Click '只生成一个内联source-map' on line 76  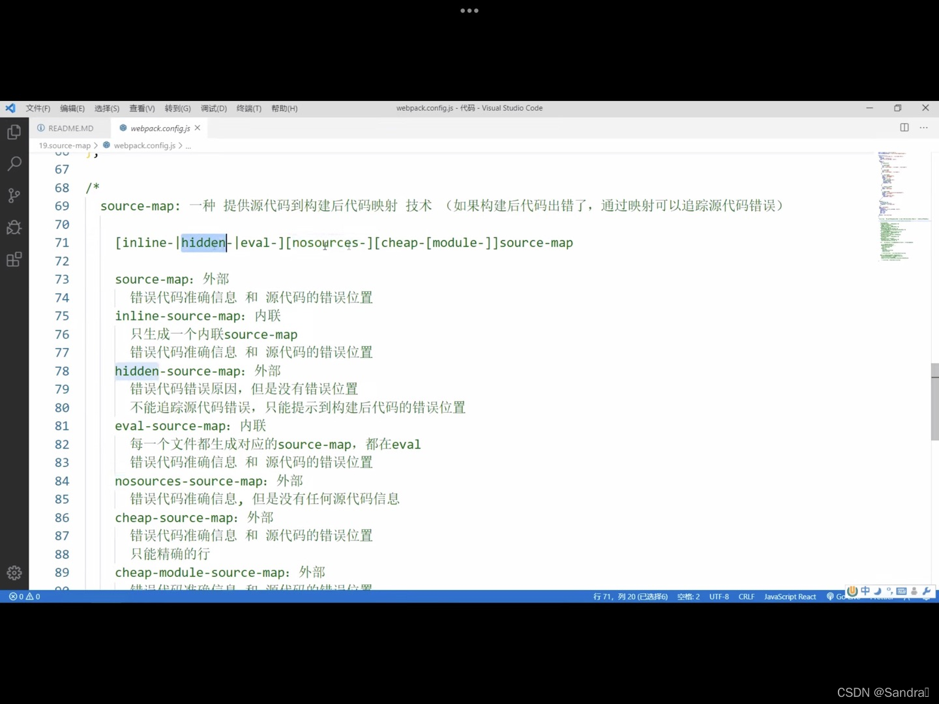[214, 334]
